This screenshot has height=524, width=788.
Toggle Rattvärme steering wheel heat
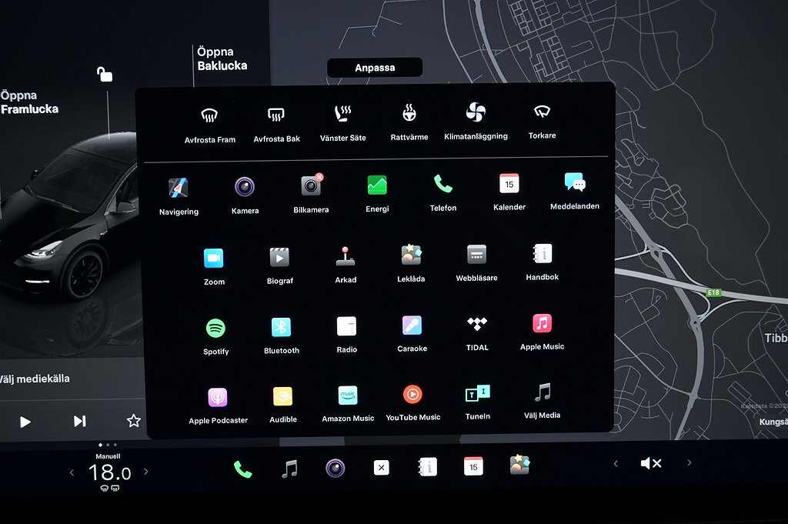click(409, 114)
